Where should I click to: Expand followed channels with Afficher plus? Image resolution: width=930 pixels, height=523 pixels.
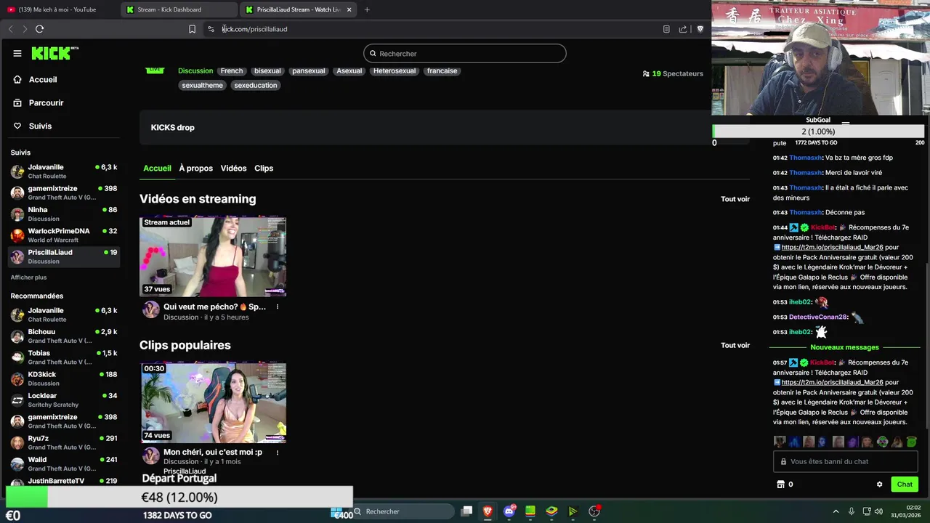pos(28,277)
